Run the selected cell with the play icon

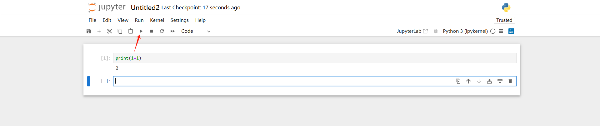141,31
